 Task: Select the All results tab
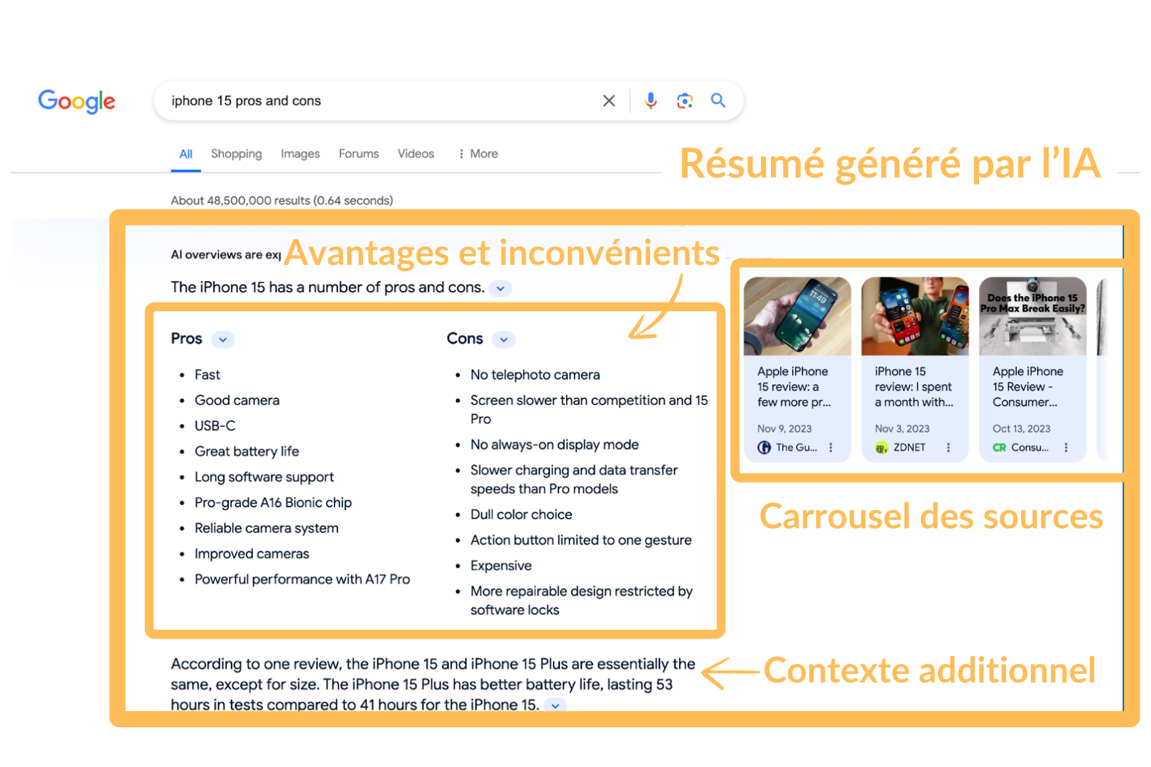click(186, 154)
